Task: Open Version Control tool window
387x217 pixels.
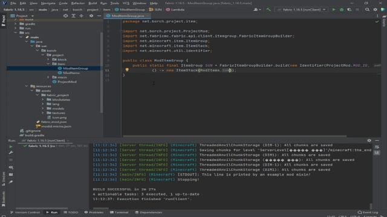Action: point(25,212)
